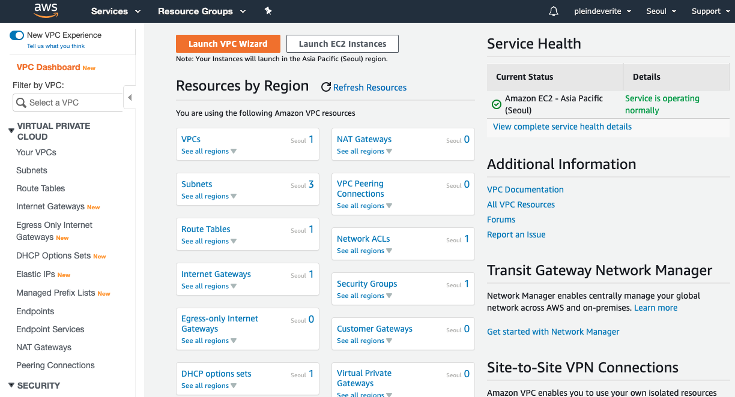Open the Subnets resource card link

click(x=197, y=184)
